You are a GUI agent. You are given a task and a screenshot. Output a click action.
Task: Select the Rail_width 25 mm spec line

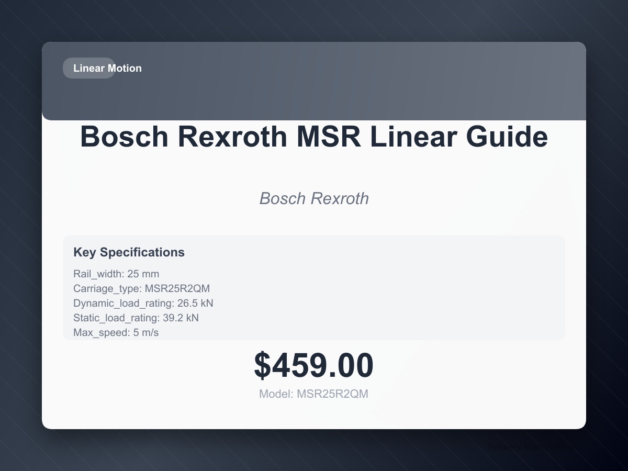pos(116,274)
